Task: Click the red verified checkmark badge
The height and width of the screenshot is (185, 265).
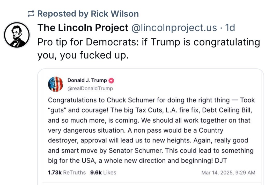Action: point(112,81)
